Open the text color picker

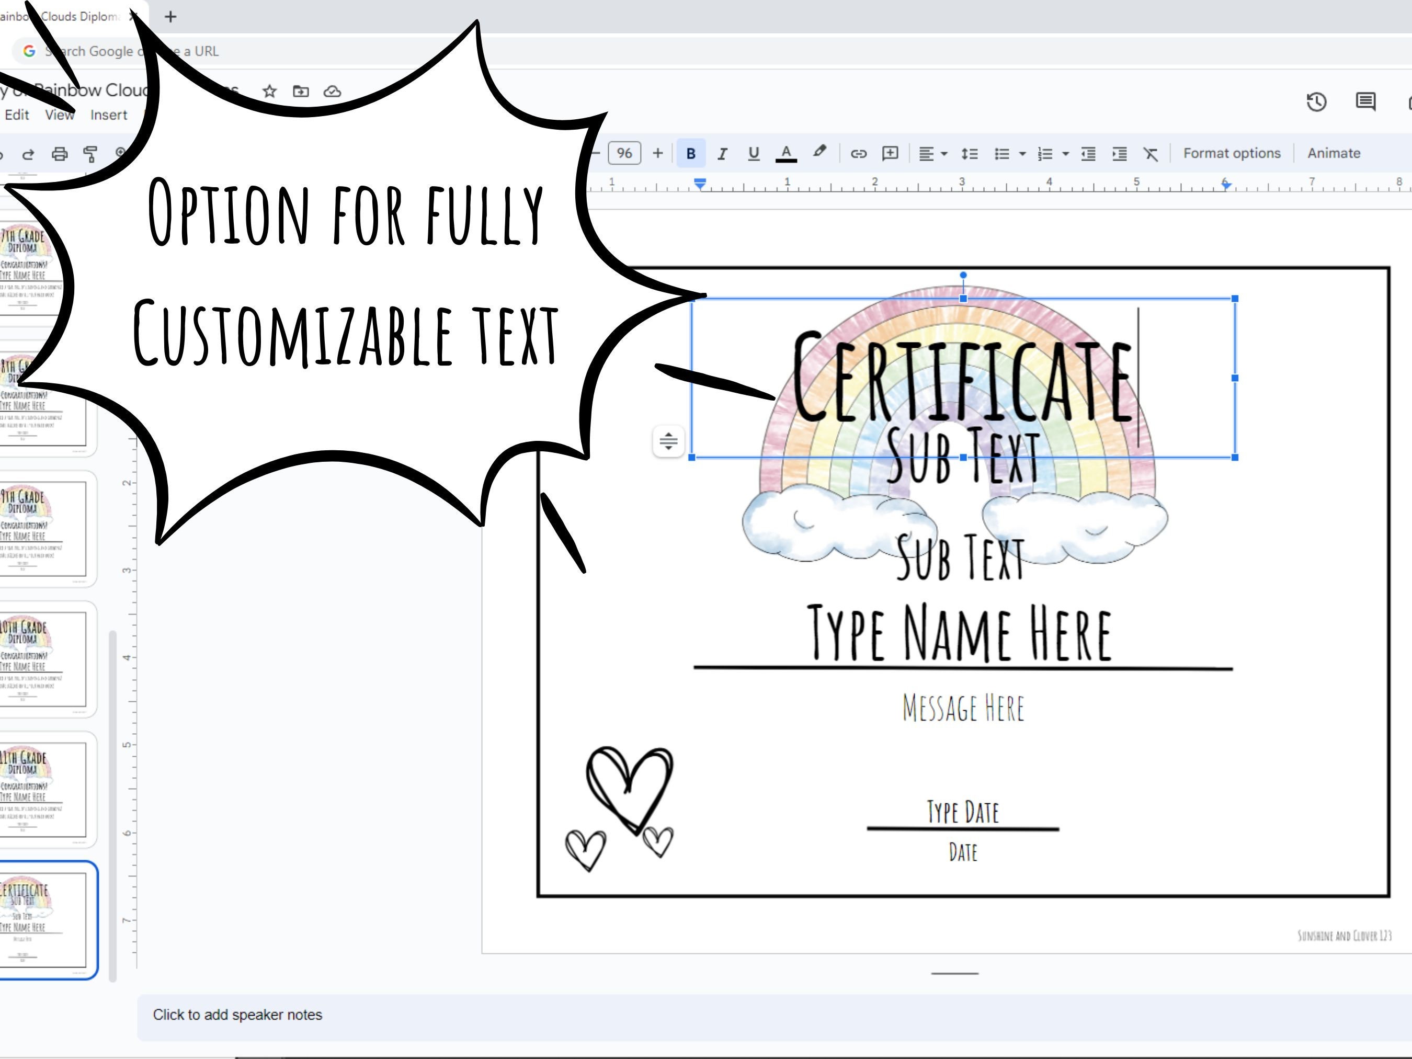[x=787, y=153]
